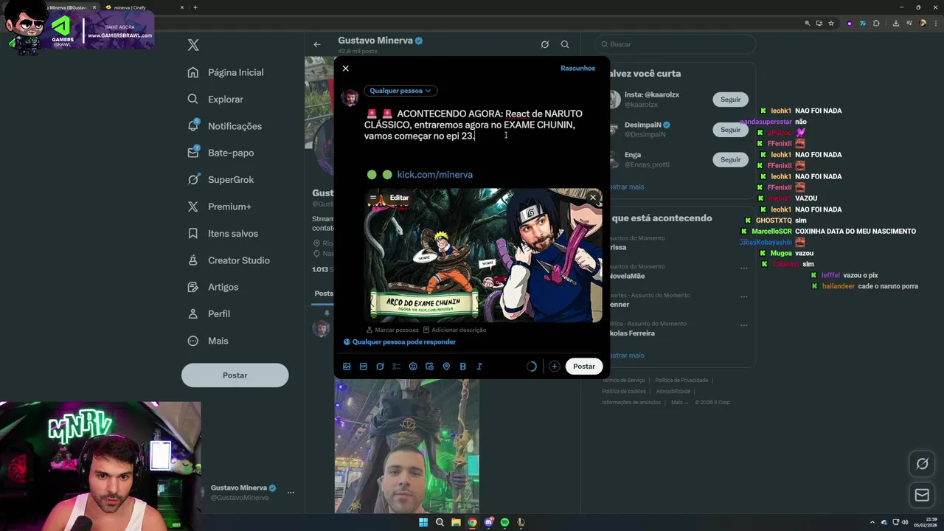The width and height of the screenshot is (944, 531).
Task: Open a new browser tab
Action: (x=195, y=7)
